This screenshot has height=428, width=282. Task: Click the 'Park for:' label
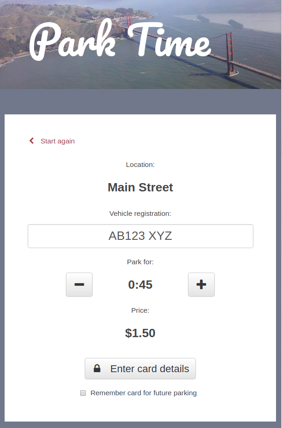point(141,262)
